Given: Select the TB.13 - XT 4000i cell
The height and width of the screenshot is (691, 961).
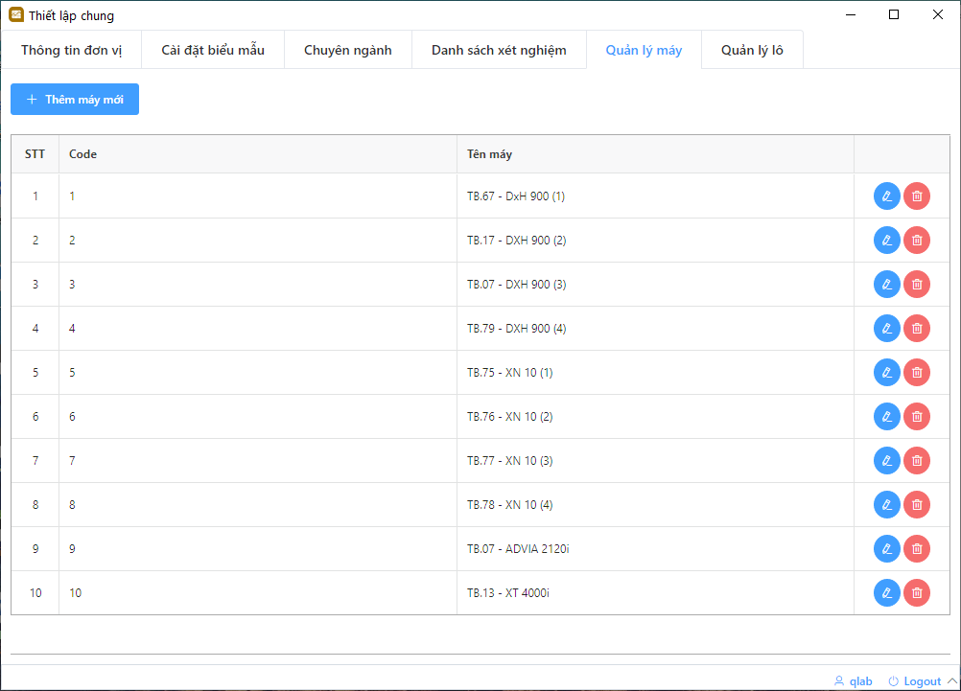Looking at the screenshot, I should point(655,593).
